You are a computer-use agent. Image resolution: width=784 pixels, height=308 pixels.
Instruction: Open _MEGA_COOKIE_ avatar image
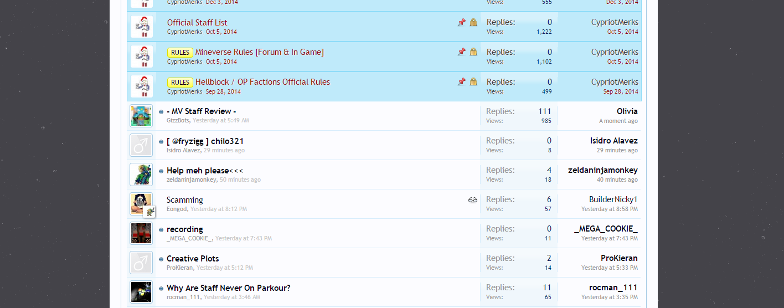click(x=141, y=233)
